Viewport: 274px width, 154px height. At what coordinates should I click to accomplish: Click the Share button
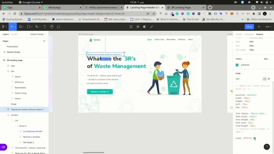tap(249, 27)
